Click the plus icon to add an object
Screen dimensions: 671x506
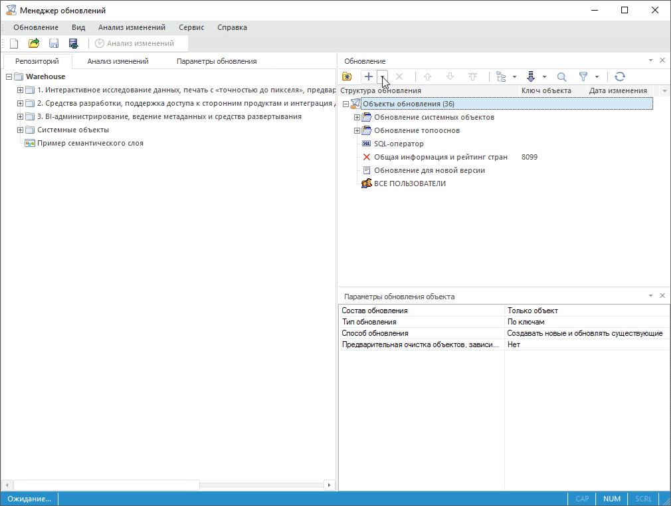tap(369, 76)
